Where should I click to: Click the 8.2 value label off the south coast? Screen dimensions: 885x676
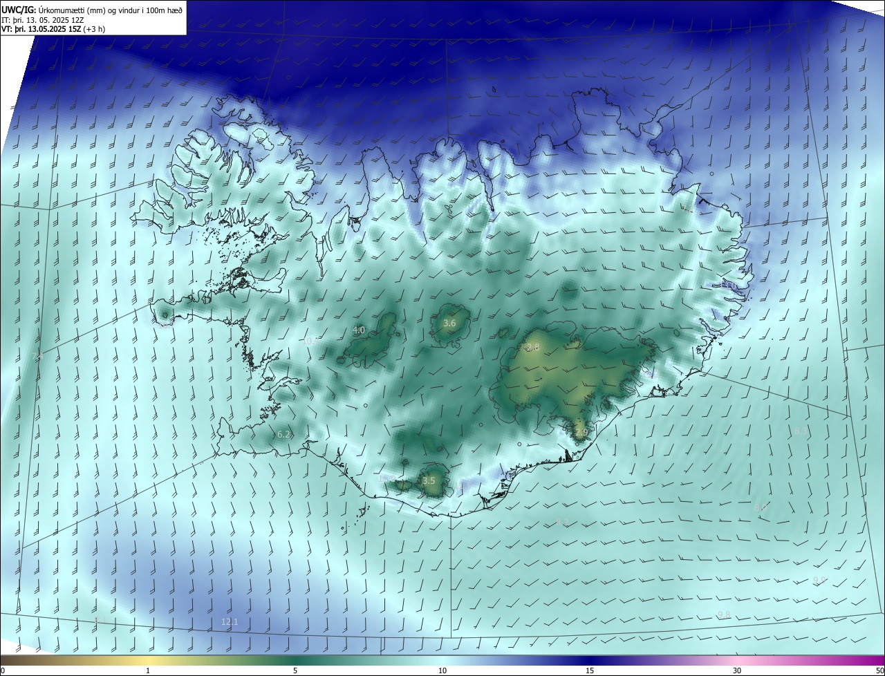pyautogui.click(x=562, y=523)
